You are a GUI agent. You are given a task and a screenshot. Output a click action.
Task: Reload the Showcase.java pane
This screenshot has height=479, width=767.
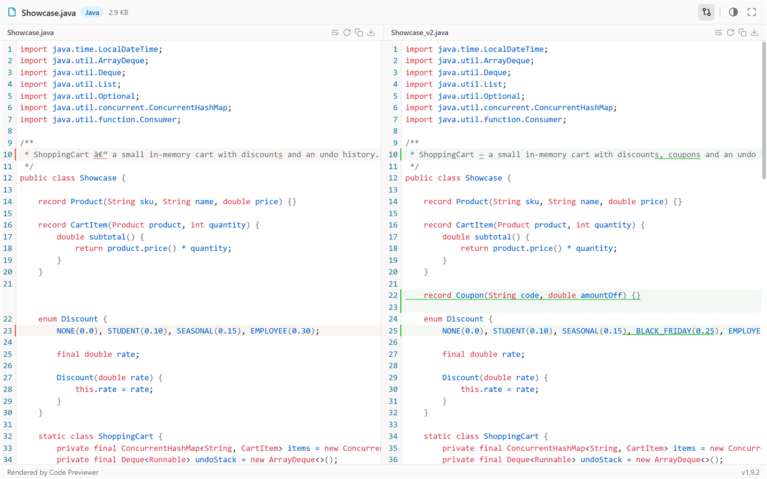[x=347, y=32]
